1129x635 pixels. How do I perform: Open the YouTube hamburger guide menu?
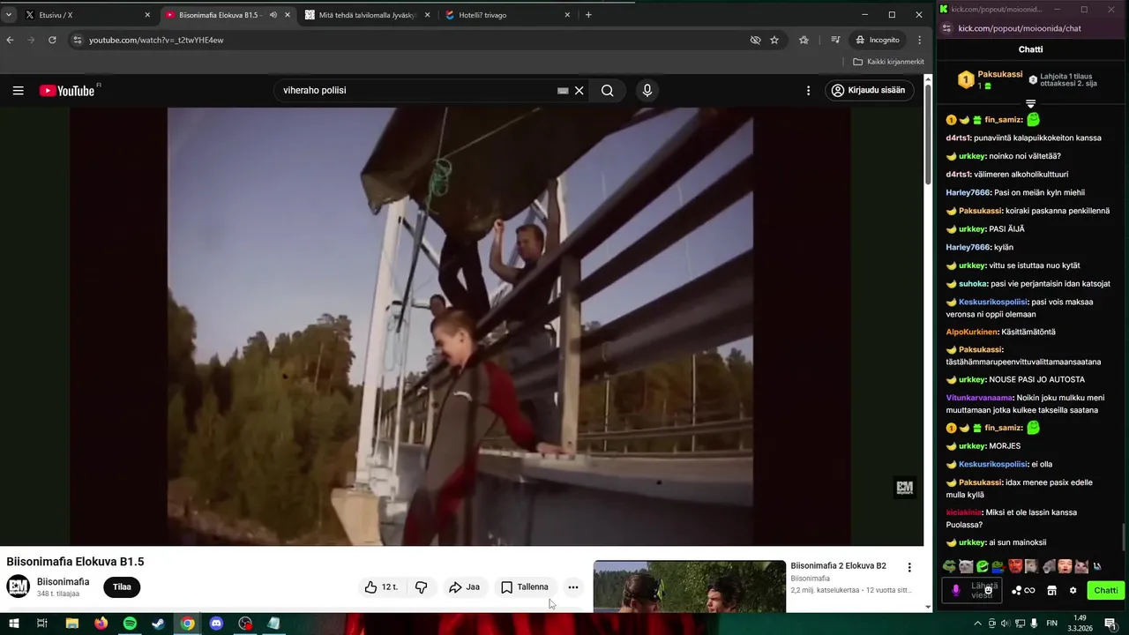pyautogui.click(x=18, y=90)
